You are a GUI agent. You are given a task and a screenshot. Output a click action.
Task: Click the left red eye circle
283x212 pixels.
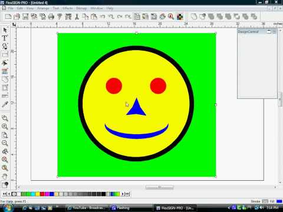click(114, 86)
